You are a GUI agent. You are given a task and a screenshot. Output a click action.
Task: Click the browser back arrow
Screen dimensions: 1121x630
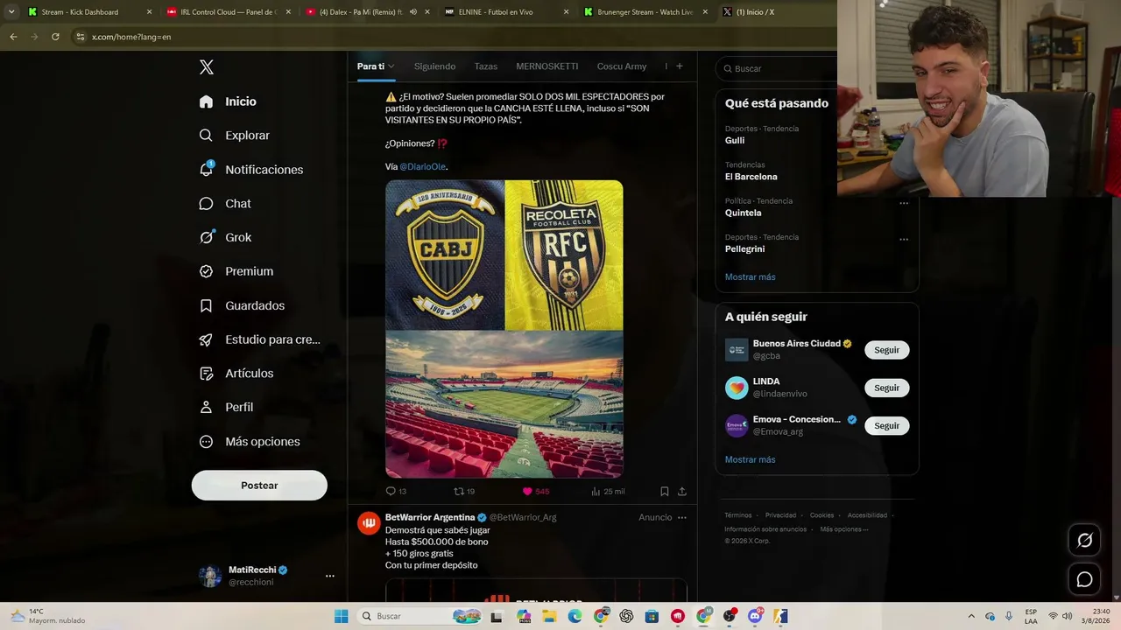coord(13,37)
